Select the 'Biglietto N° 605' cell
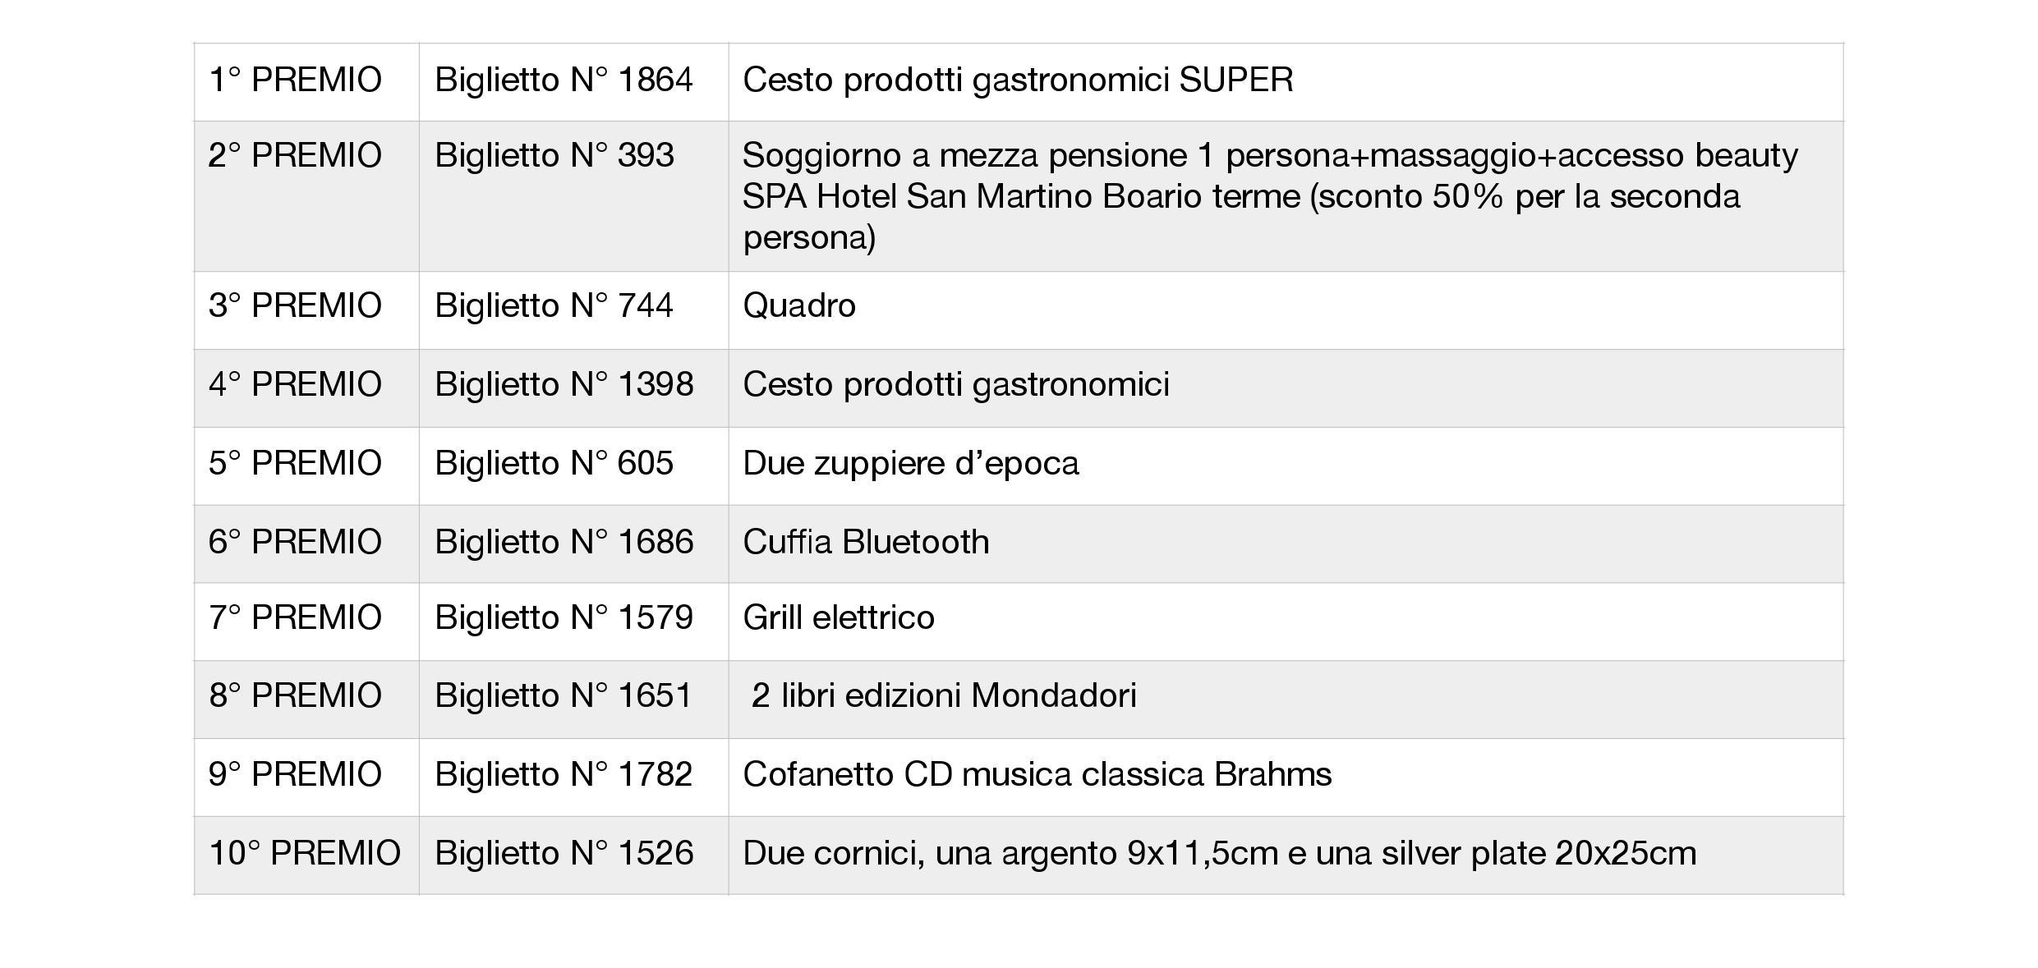This screenshot has height=968, width=2038. pos(554,464)
